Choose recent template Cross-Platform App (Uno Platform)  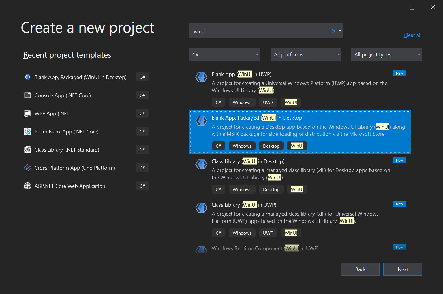coord(87,168)
